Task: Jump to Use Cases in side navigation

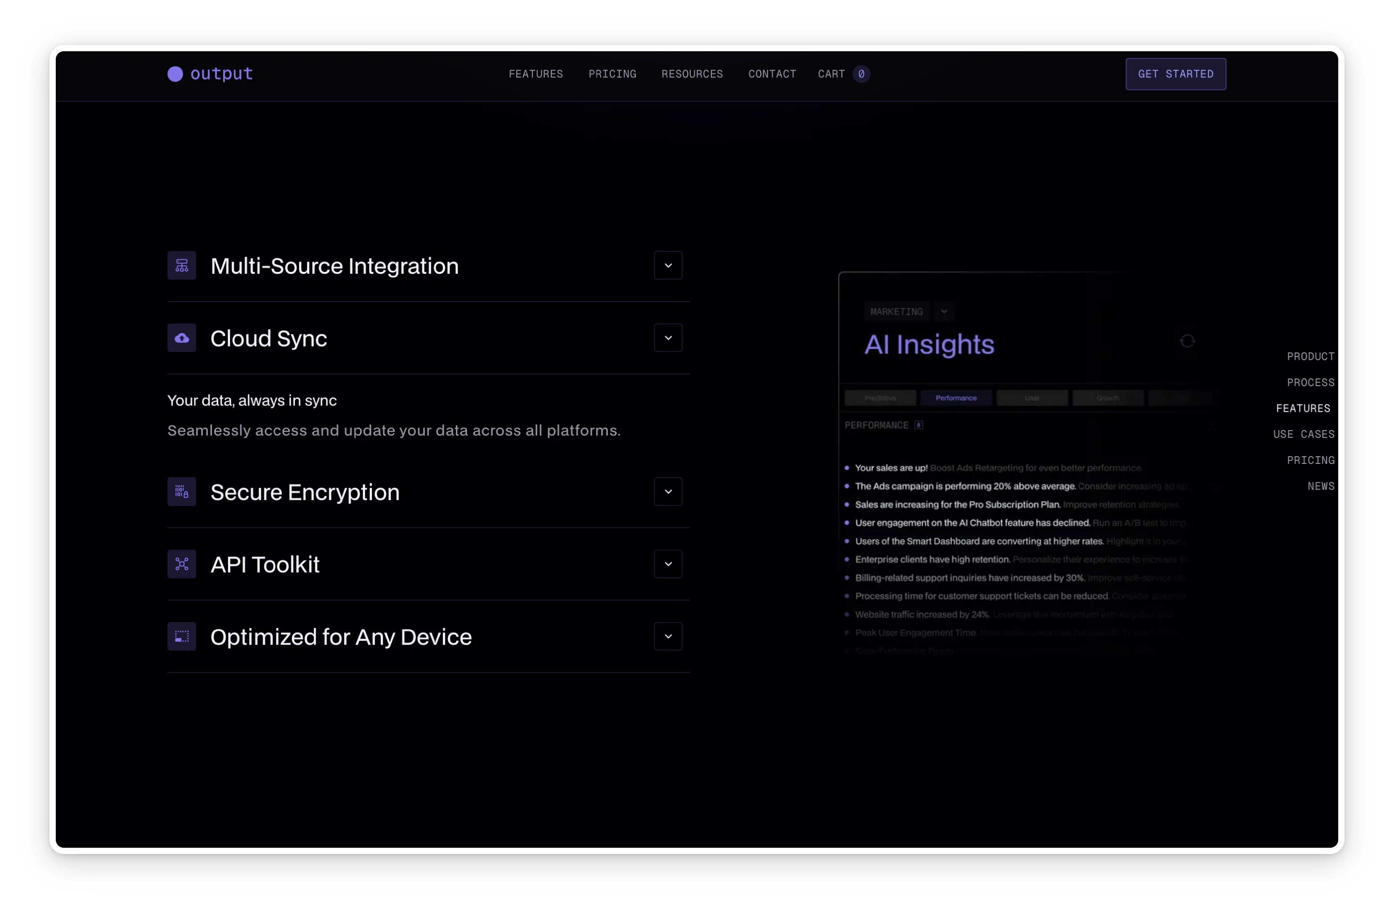Action: [x=1304, y=434]
